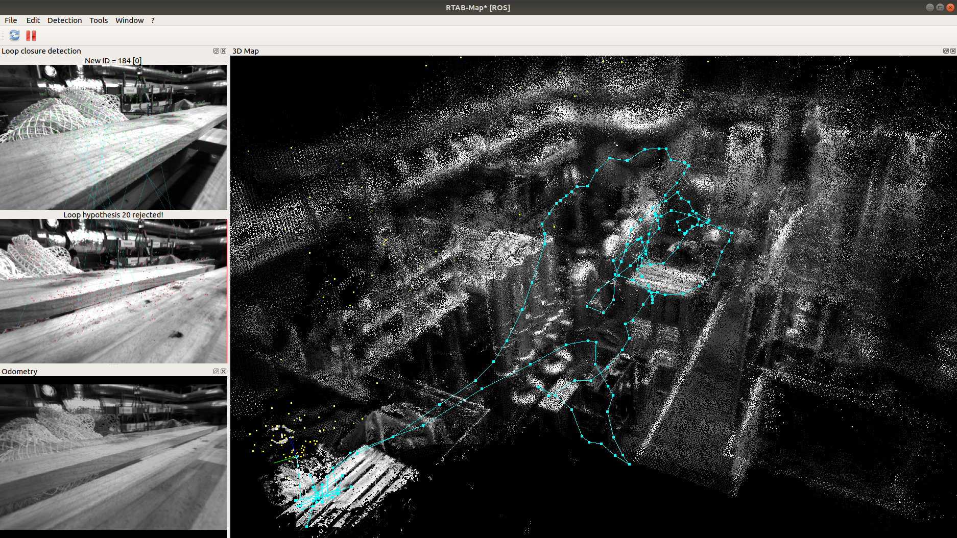The width and height of the screenshot is (957, 538).
Task: Click the Loop closure detection panel title bar
Action: click(41, 51)
